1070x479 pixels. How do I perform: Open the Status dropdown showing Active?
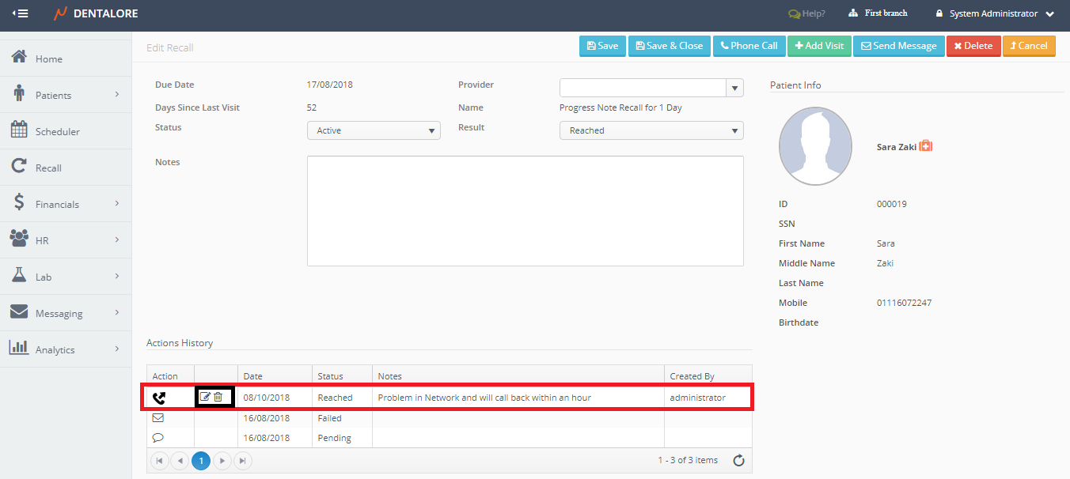[x=374, y=130]
